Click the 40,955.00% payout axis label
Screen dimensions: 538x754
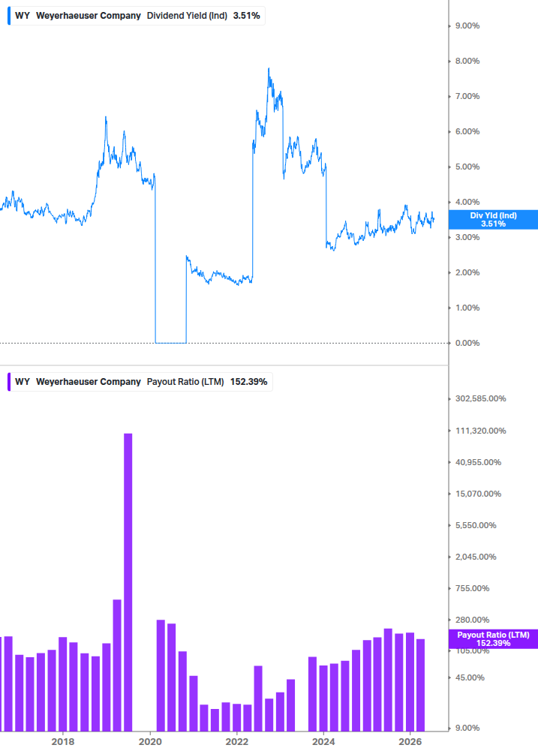[x=479, y=462]
